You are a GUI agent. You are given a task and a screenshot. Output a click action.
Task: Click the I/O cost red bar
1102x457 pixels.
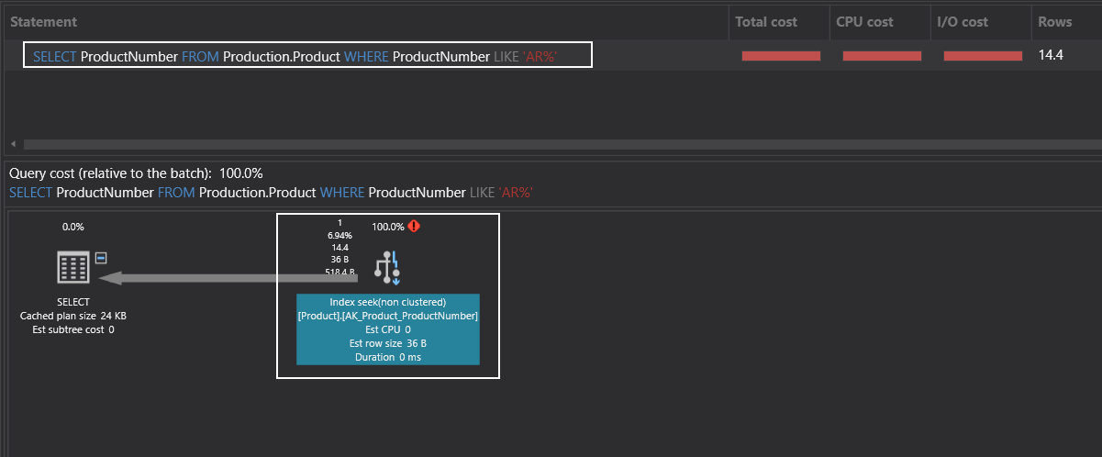tap(983, 56)
